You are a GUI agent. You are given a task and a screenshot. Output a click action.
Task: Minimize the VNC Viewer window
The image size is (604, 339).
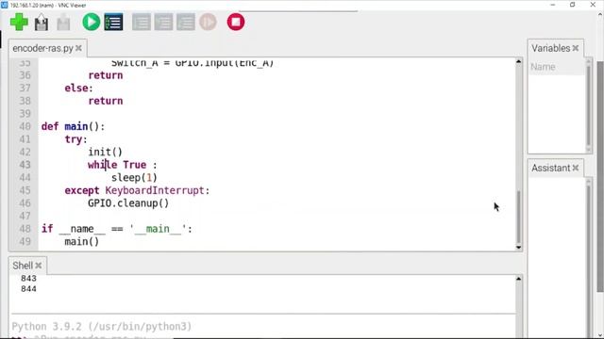pos(553,5)
